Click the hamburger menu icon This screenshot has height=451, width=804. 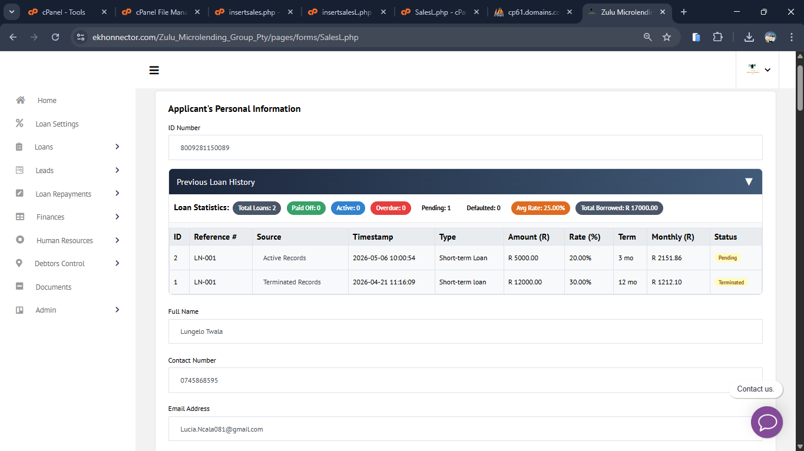coord(154,71)
